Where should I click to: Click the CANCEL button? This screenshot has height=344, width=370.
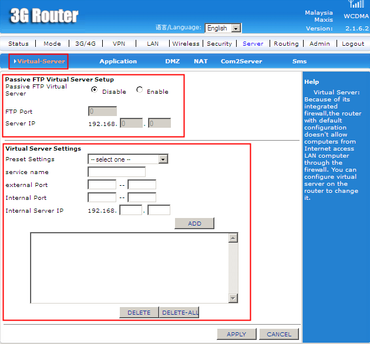coord(279,334)
